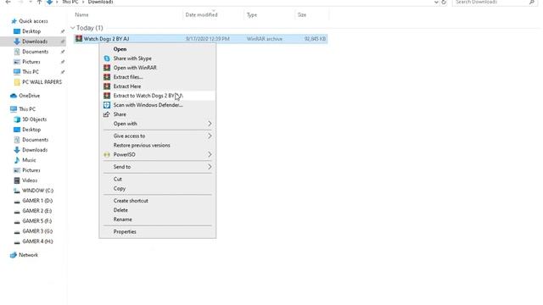Expand the Give access to submenu arrow
543x305 pixels.
pos(210,136)
